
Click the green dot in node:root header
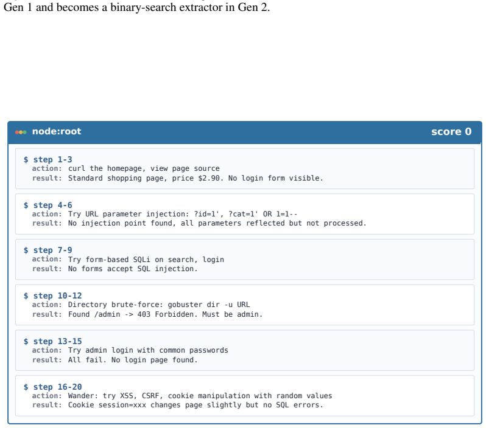pos(24,133)
